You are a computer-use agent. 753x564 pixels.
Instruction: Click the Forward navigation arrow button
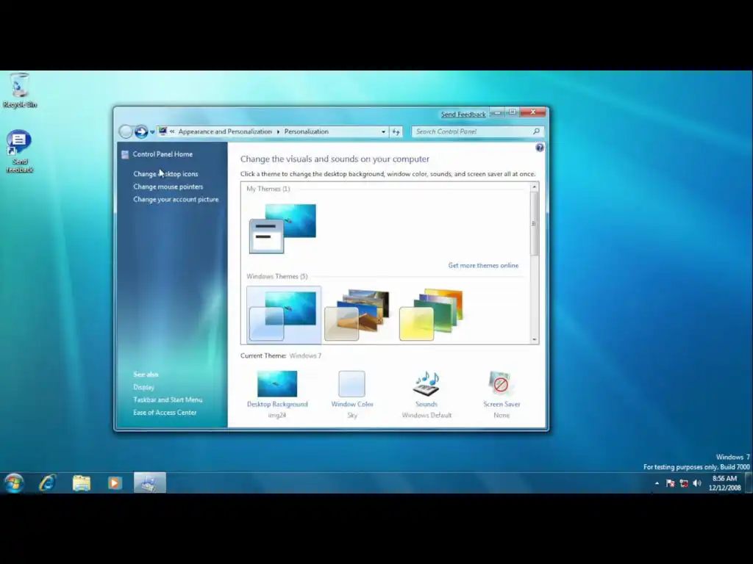click(x=141, y=131)
